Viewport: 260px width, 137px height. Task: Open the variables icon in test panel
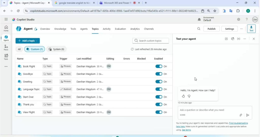click(x=239, y=39)
